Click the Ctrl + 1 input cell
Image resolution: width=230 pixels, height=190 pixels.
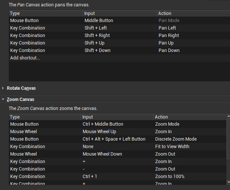coord(90,177)
